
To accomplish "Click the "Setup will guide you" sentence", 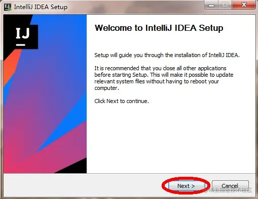I will [x=167, y=55].
